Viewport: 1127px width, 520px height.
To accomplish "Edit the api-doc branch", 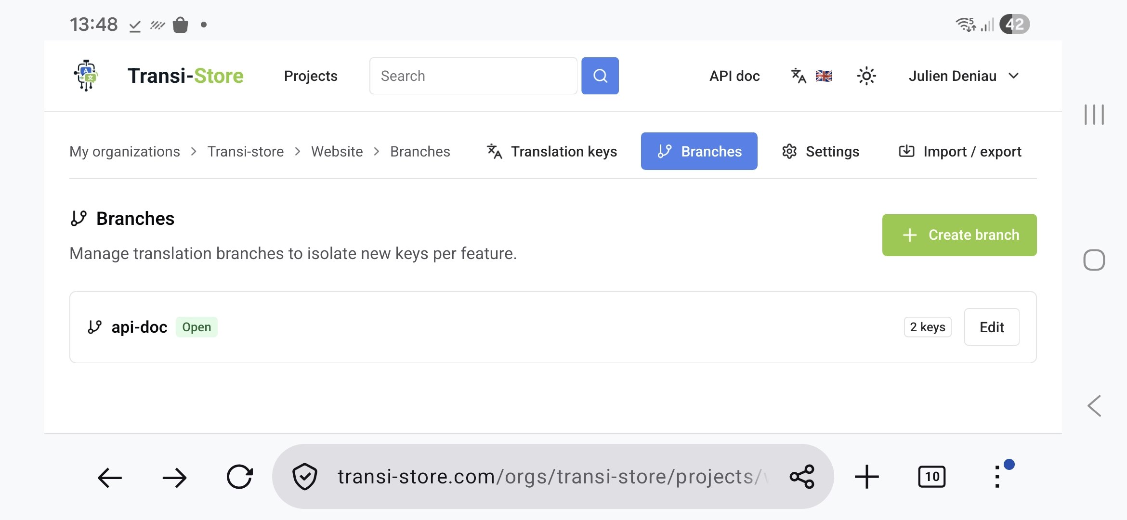I will [992, 327].
